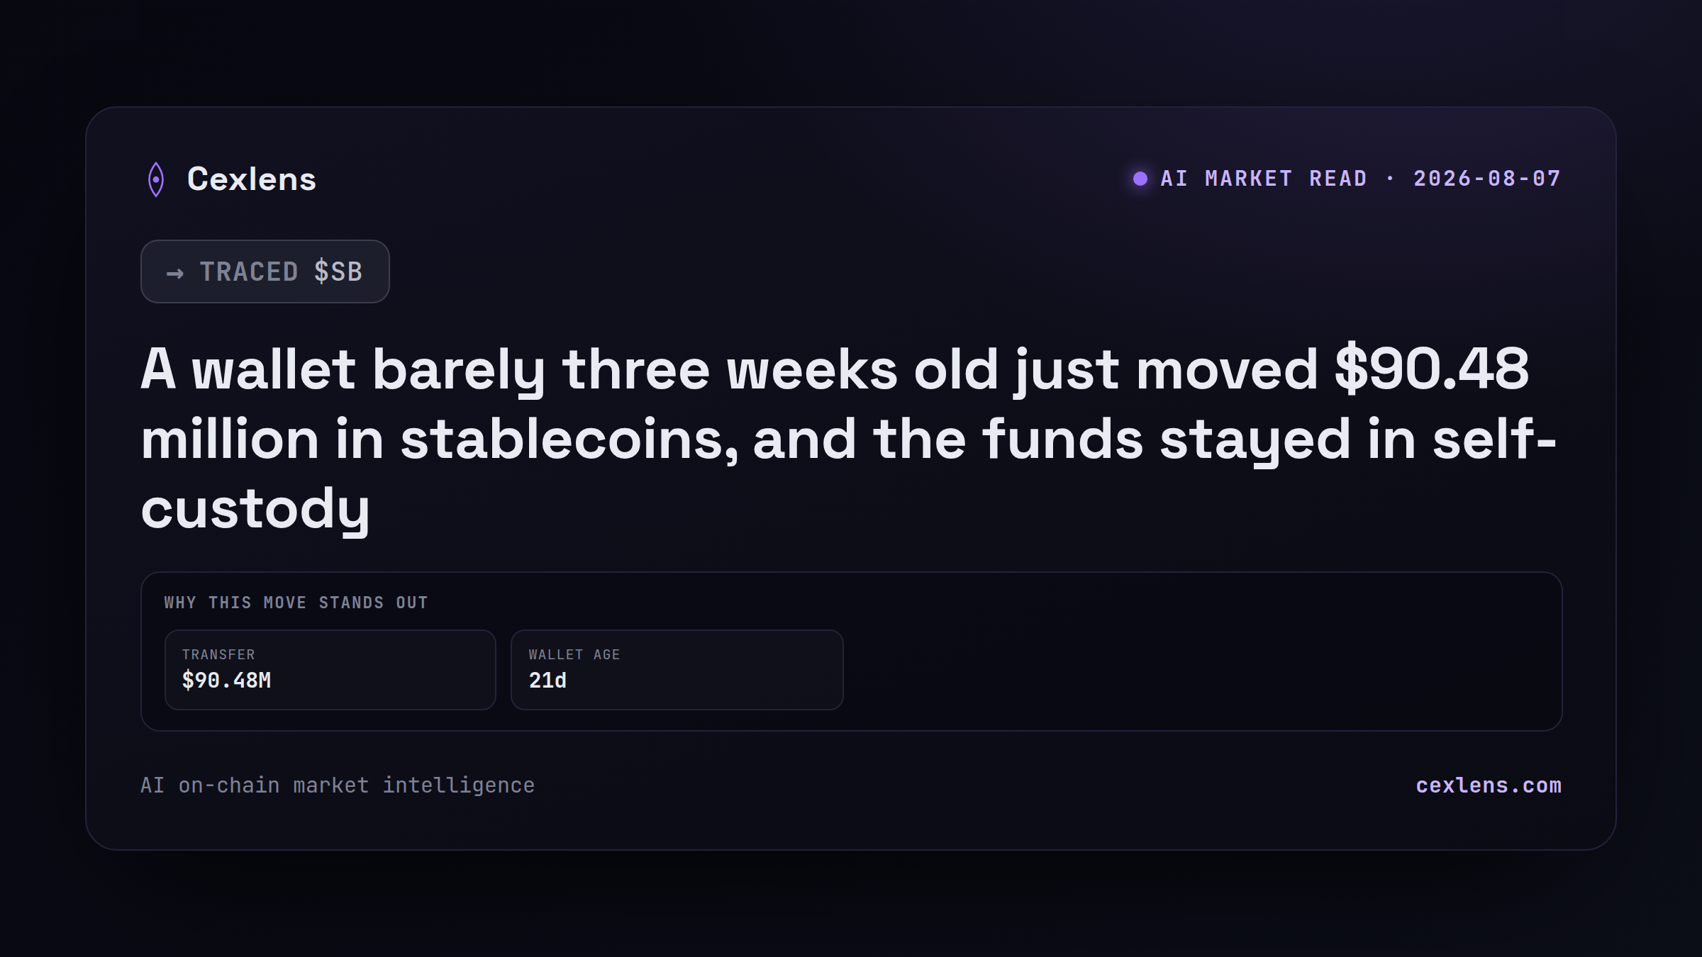The image size is (1702, 957).
Task: Click the WALLET AGE label text
Action: click(x=574, y=654)
